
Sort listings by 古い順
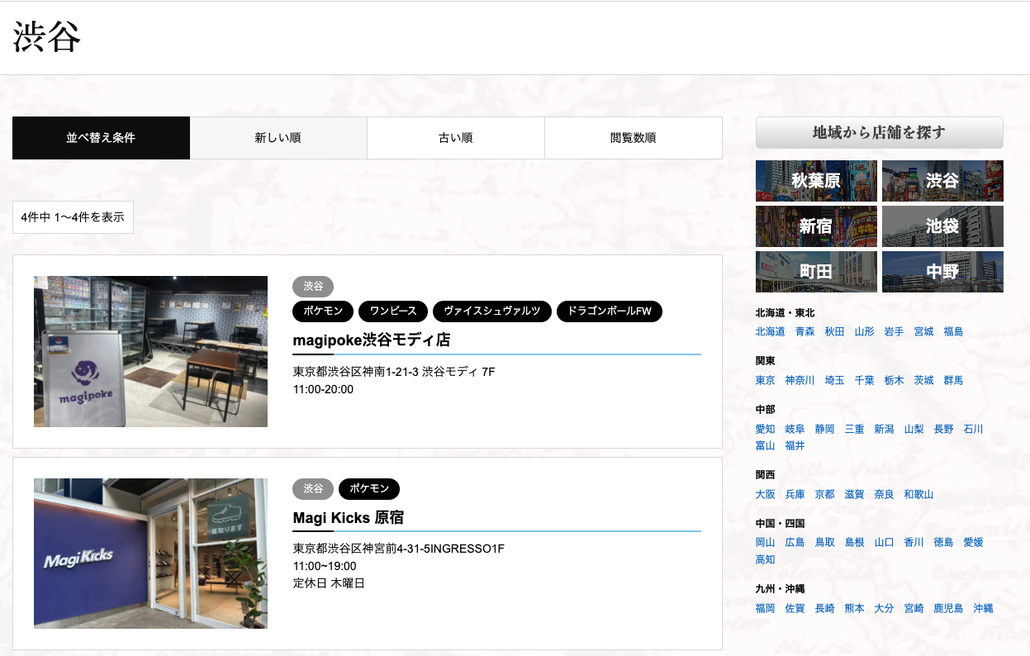click(455, 138)
